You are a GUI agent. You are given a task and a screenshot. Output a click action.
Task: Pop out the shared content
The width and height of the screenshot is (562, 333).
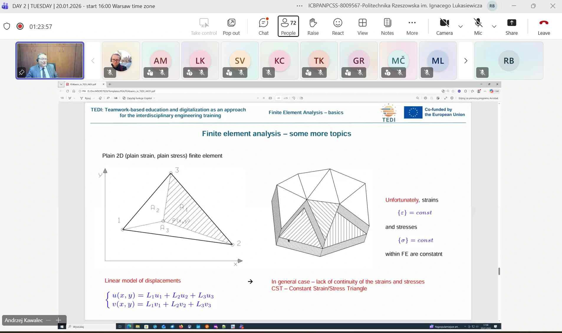pos(231,26)
